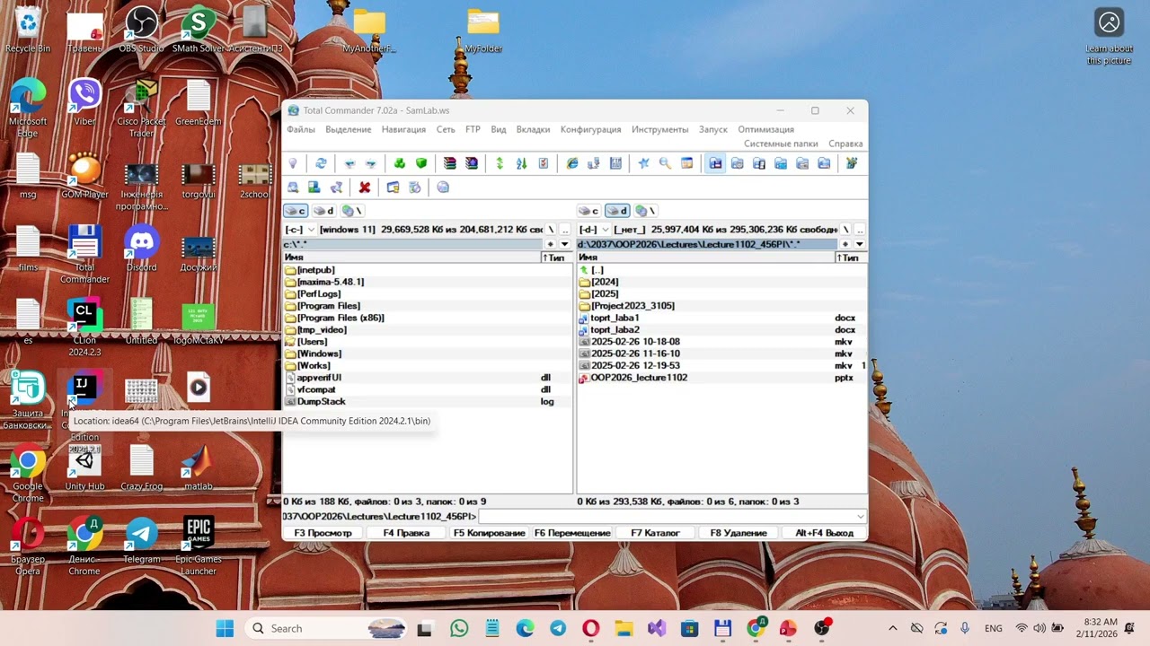Click F6 Перемещение button
Screen dimensions: 1150x646
tap(572, 533)
